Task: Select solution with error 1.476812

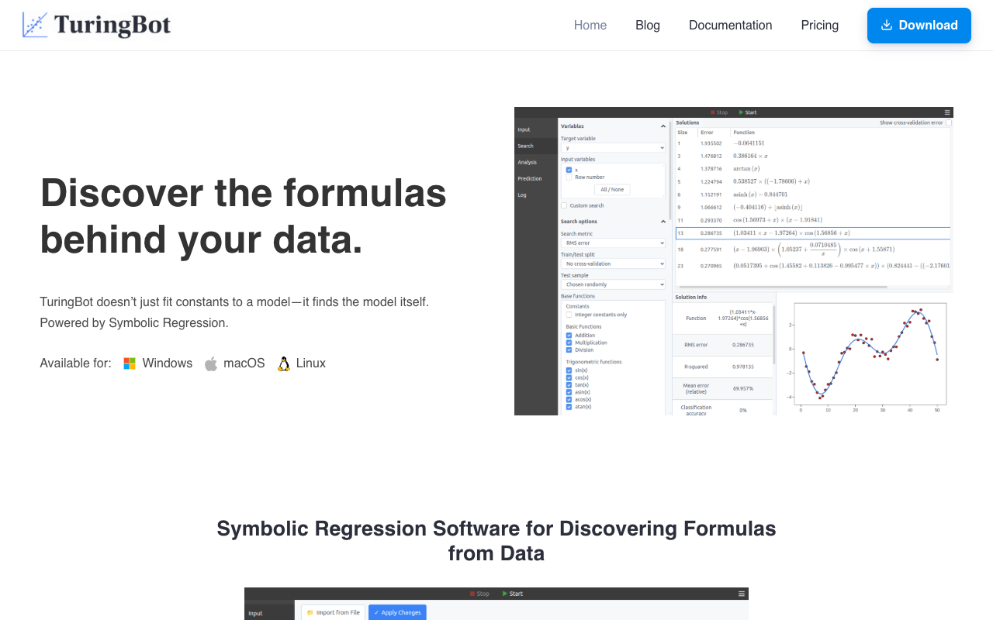Action: (x=813, y=156)
